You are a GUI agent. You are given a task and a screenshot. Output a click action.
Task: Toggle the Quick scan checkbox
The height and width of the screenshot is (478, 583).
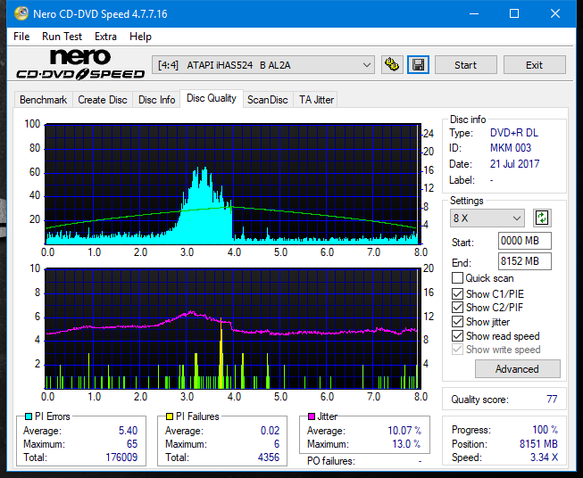[457, 278]
